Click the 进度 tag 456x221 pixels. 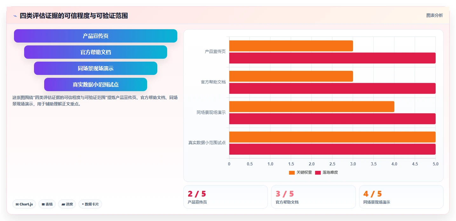[x=67, y=204]
